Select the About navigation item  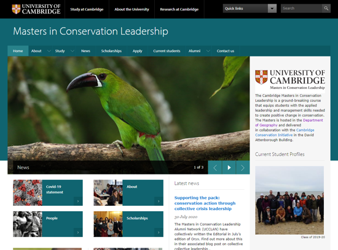tap(36, 51)
